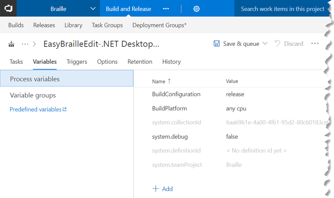Select the Variable groups section
Screen dimensions: 334x198
pyautogui.click(x=33, y=95)
